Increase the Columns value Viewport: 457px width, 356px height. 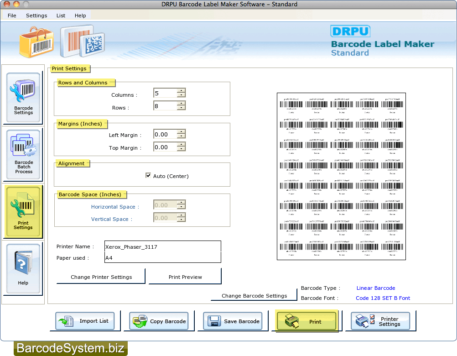tap(181, 91)
